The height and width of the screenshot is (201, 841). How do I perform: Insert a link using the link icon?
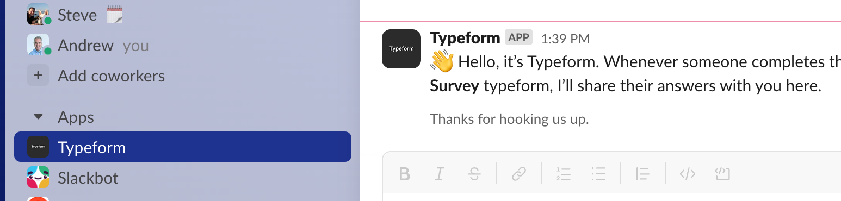[x=519, y=174]
